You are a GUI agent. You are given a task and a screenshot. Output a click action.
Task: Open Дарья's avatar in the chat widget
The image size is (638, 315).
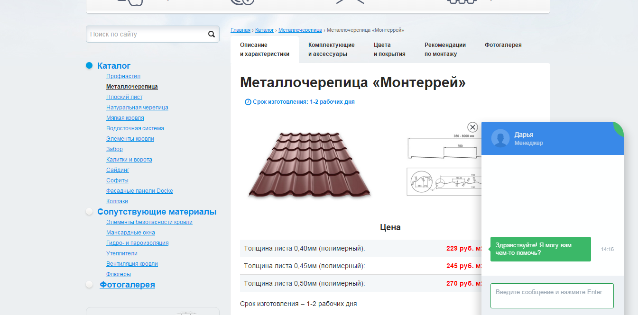coord(499,138)
